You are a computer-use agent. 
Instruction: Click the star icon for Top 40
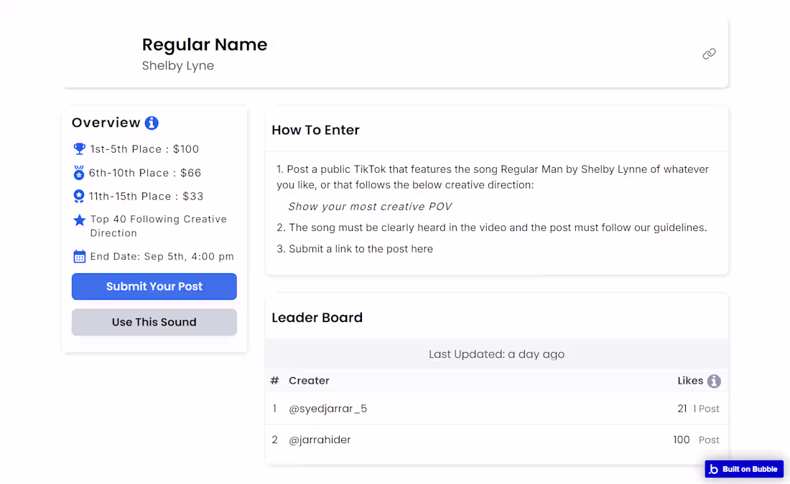80,220
